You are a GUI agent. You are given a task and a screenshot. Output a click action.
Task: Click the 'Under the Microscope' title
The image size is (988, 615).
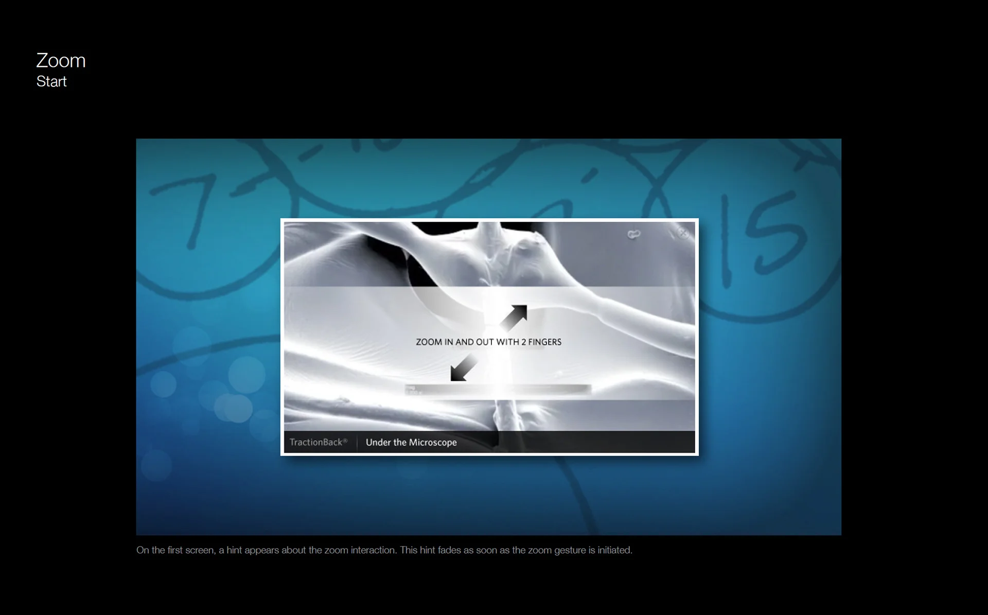pyautogui.click(x=411, y=442)
